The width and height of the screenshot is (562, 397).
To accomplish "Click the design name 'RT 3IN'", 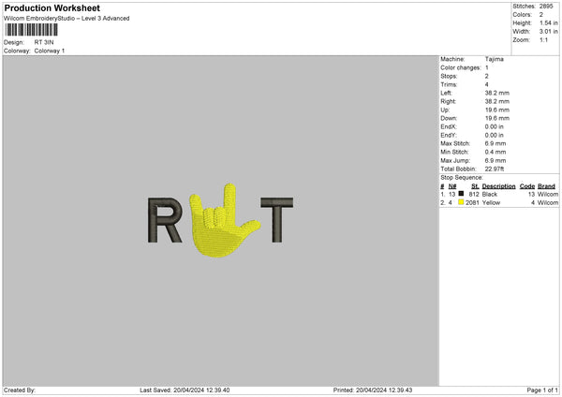I will coord(44,42).
